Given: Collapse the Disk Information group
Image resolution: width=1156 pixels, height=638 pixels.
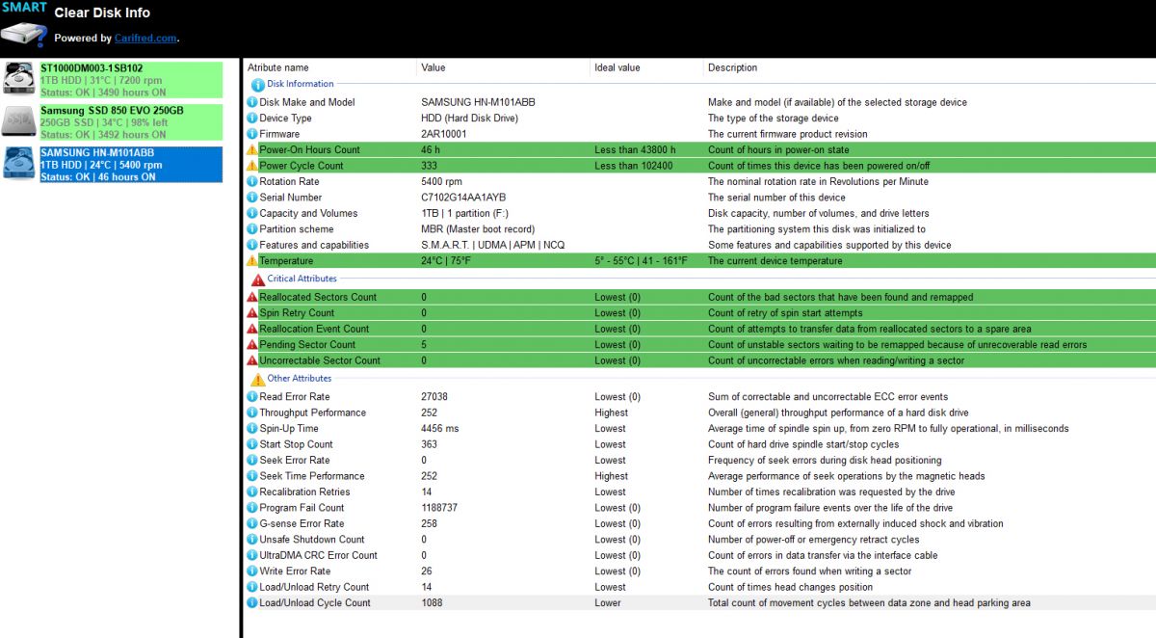Looking at the screenshot, I should tap(300, 84).
